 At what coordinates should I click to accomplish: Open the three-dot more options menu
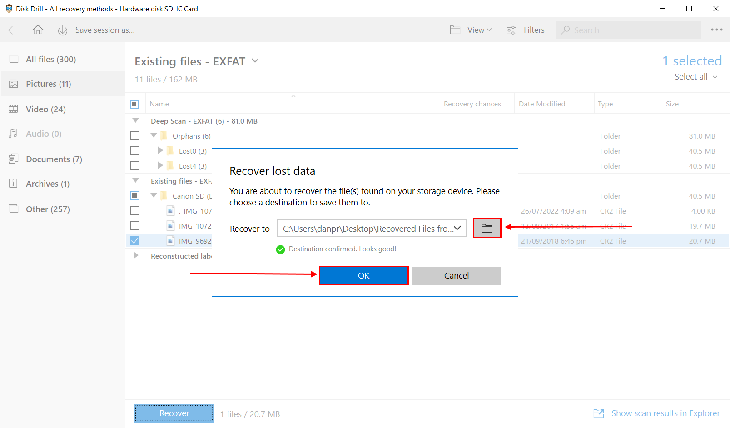point(717,30)
